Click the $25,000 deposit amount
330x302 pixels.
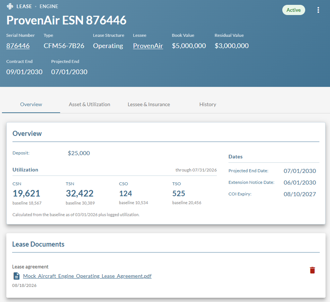(79, 153)
